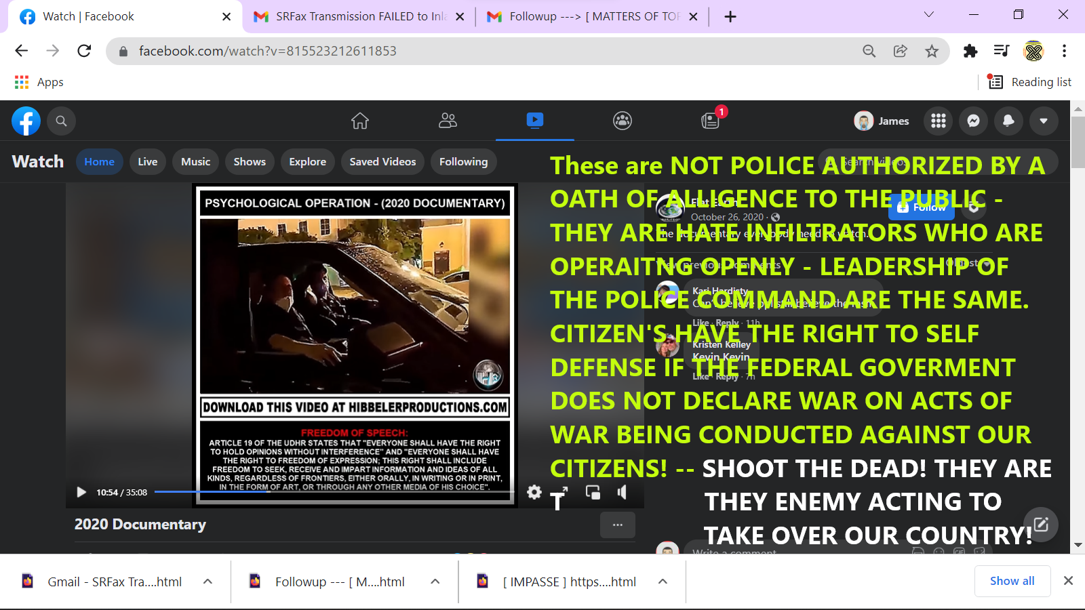This screenshot has width=1085, height=610.
Task: Open Chrome extensions puzzle icon
Action: (x=970, y=51)
